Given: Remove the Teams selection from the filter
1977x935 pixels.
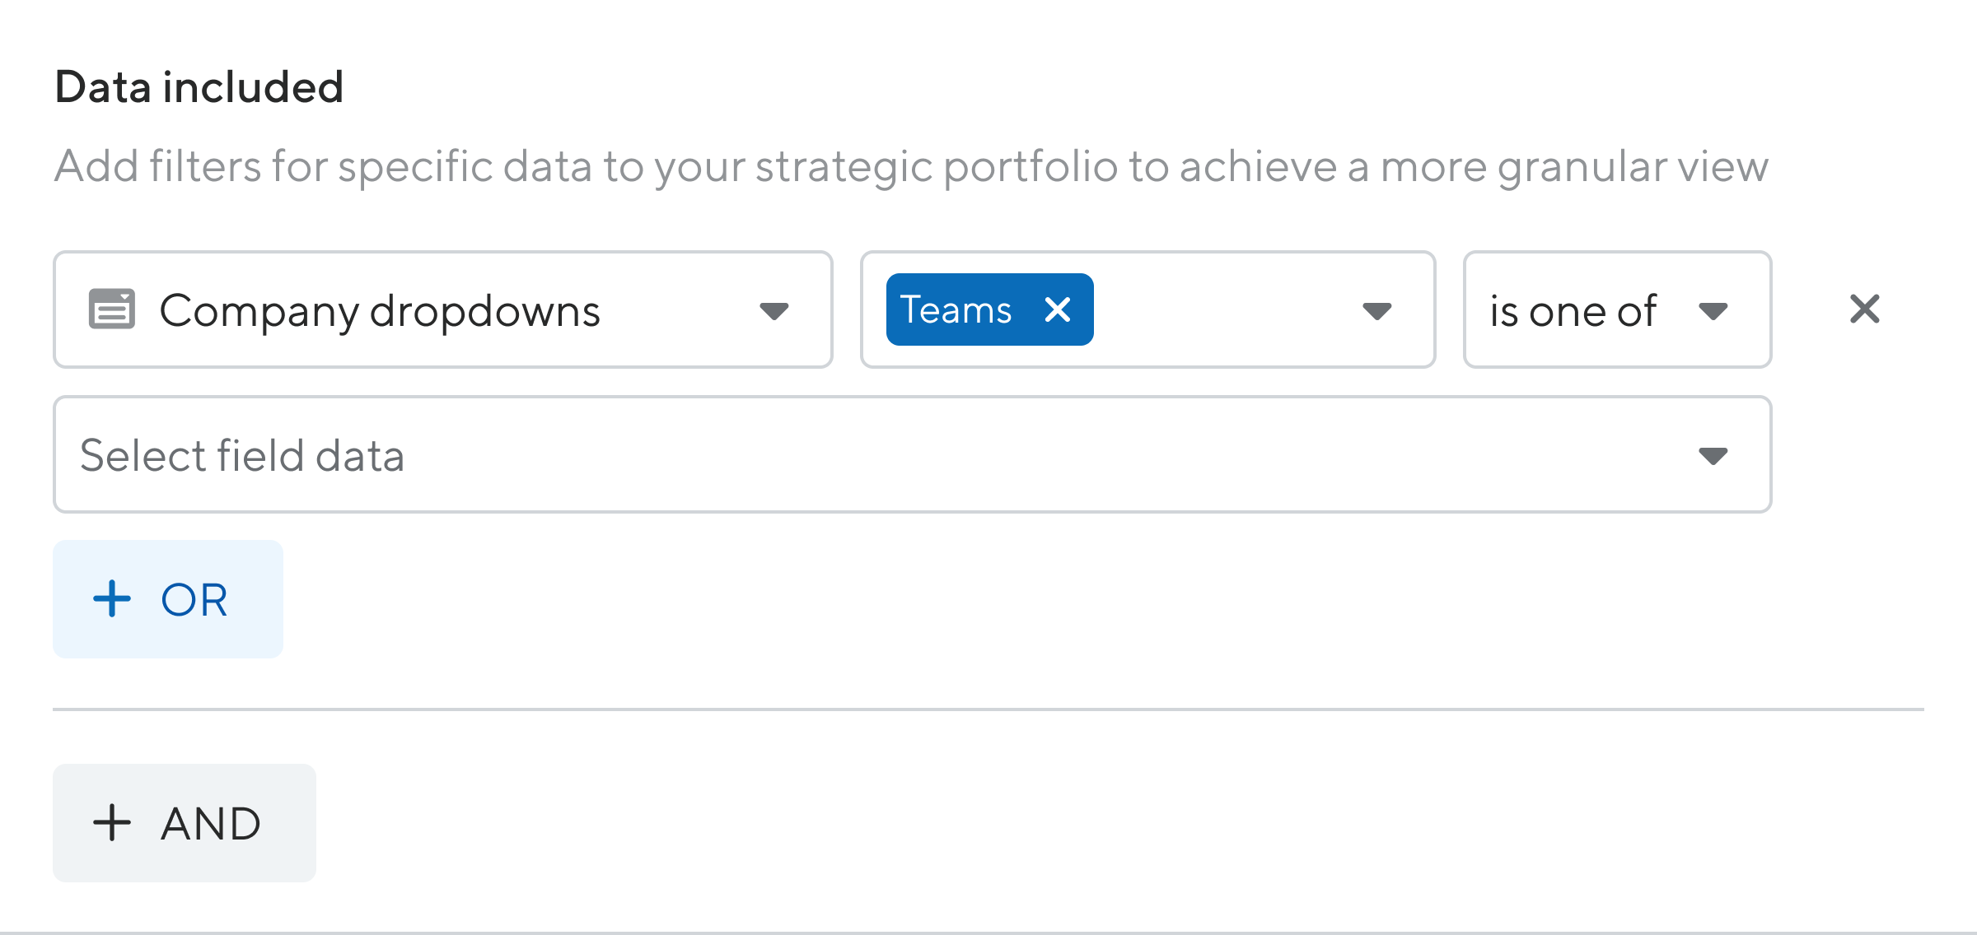Looking at the screenshot, I should pos(1059,310).
